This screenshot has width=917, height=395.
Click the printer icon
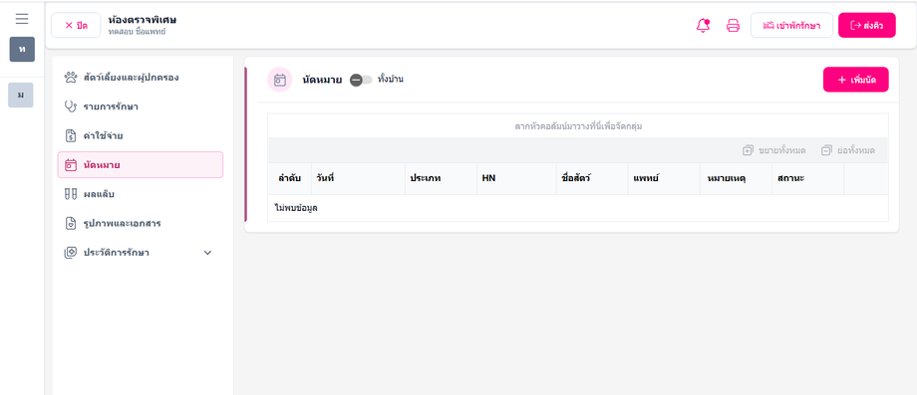point(733,26)
